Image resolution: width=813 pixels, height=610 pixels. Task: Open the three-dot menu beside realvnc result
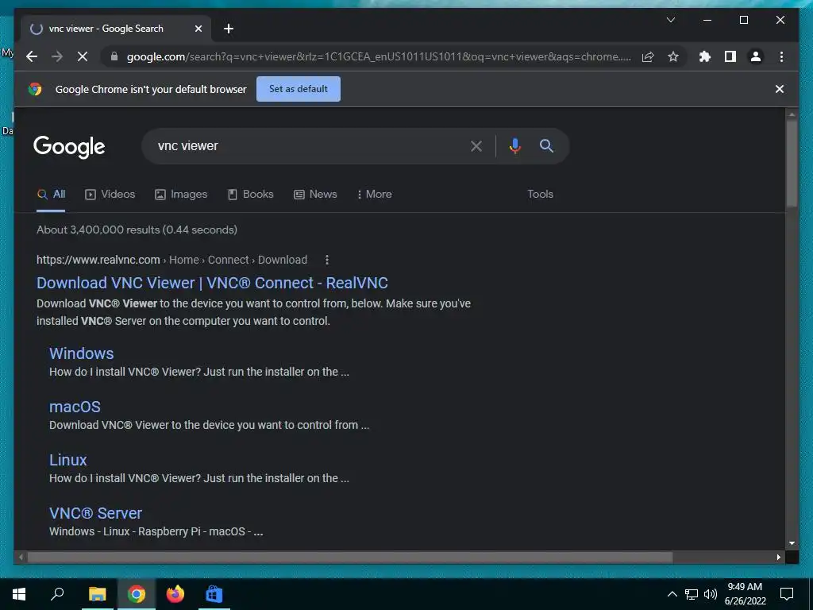coord(326,260)
